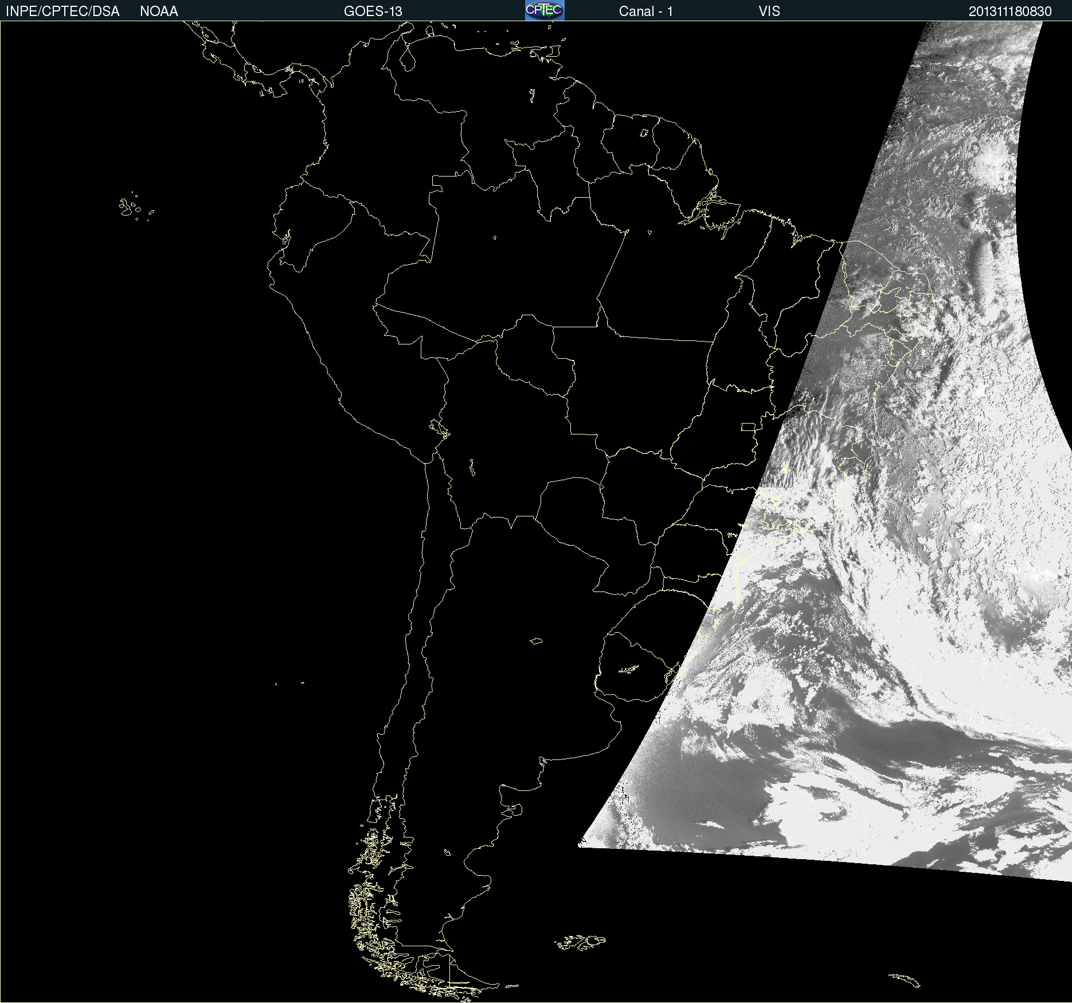Click the "Canal - 1" channel label

coord(645,11)
